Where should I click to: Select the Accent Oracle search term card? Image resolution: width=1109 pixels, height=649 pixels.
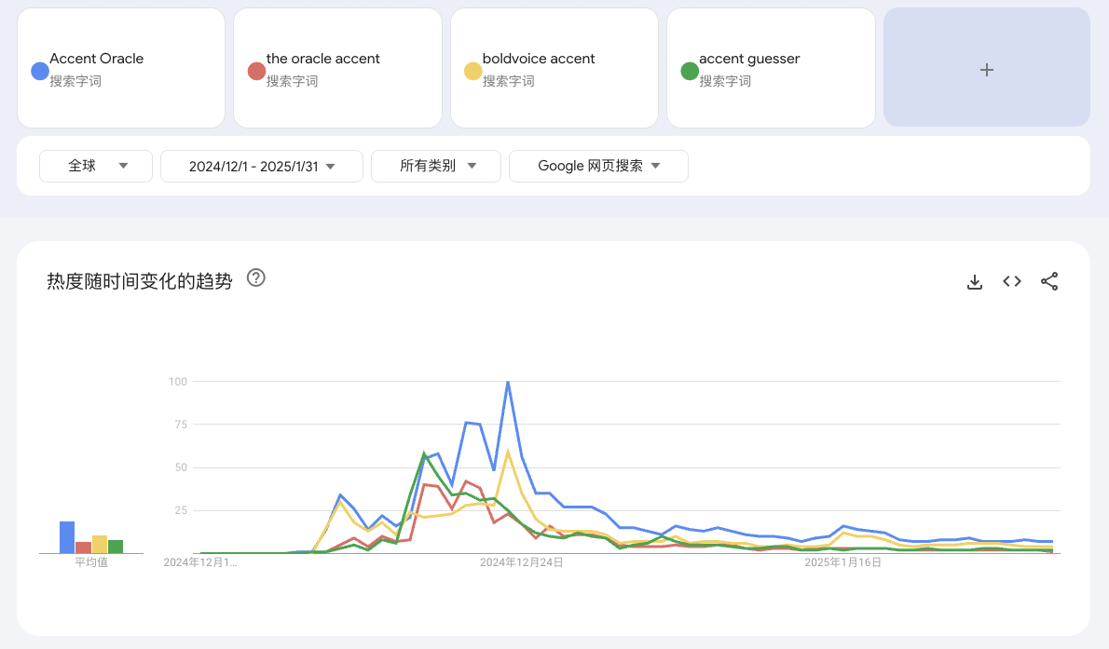121,68
